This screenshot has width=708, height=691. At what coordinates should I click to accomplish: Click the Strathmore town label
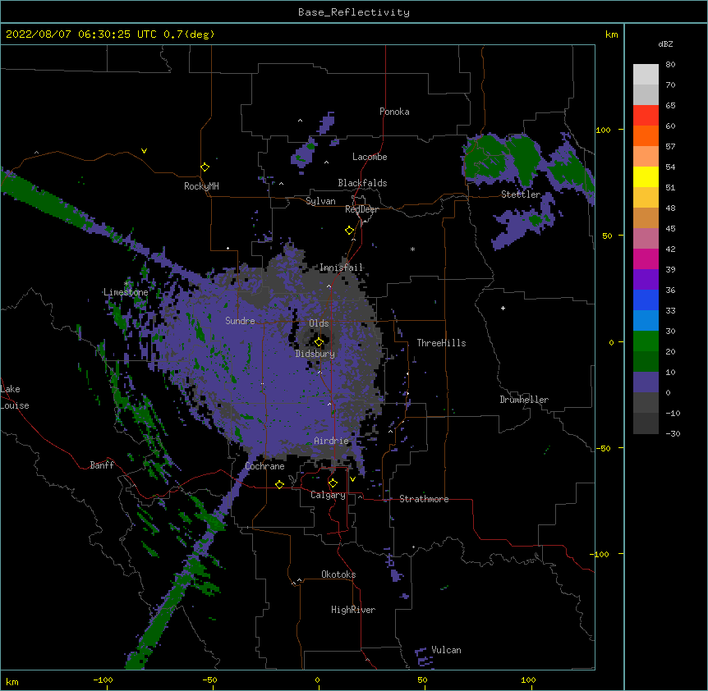pos(424,499)
